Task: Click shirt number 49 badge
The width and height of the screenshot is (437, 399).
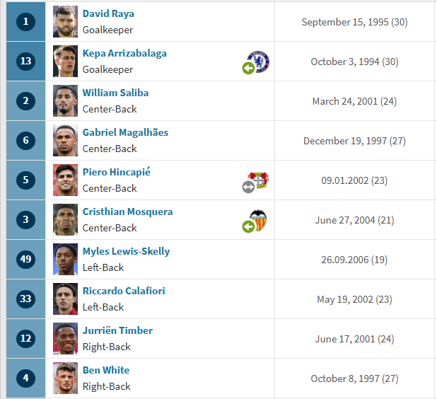Action: pos(25,259)
